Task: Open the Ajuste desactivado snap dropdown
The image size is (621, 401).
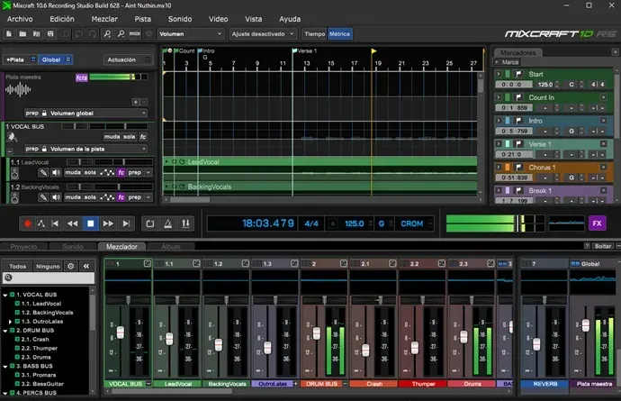Action: (263, 34)
